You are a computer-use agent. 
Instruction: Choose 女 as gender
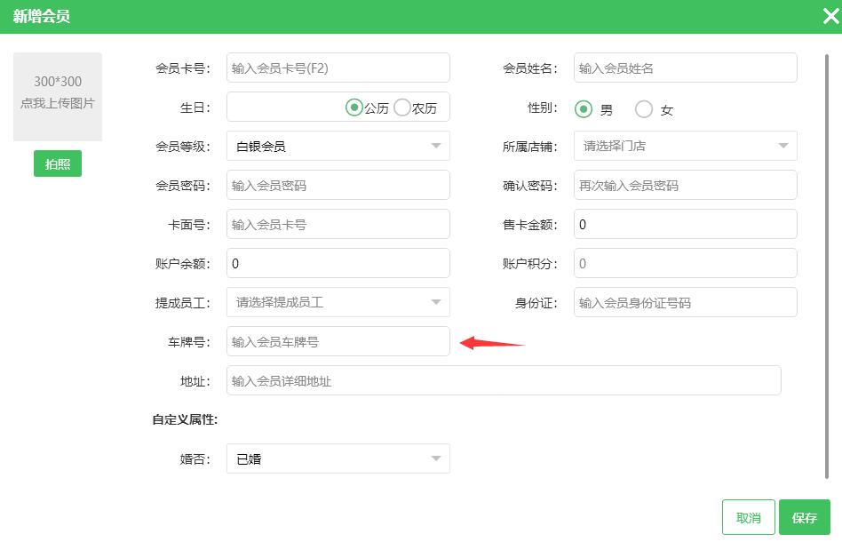[x=644, y=109]
